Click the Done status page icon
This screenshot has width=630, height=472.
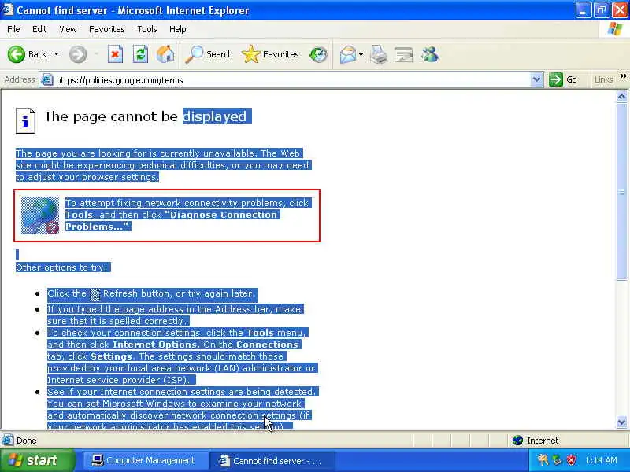pyautogui.click(x=8, y=441)
